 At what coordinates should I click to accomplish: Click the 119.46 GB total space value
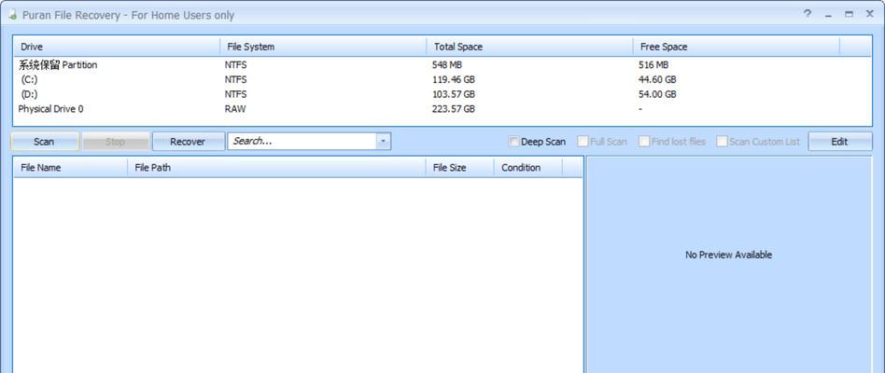click(x=453, y=79)
